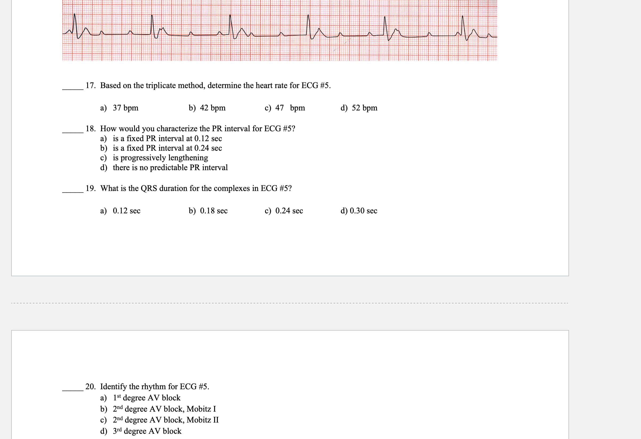Select QRS duration 0.18 sec
This screenshot has height=439, width=641.
pyautogui.click(x=208, y=211)
